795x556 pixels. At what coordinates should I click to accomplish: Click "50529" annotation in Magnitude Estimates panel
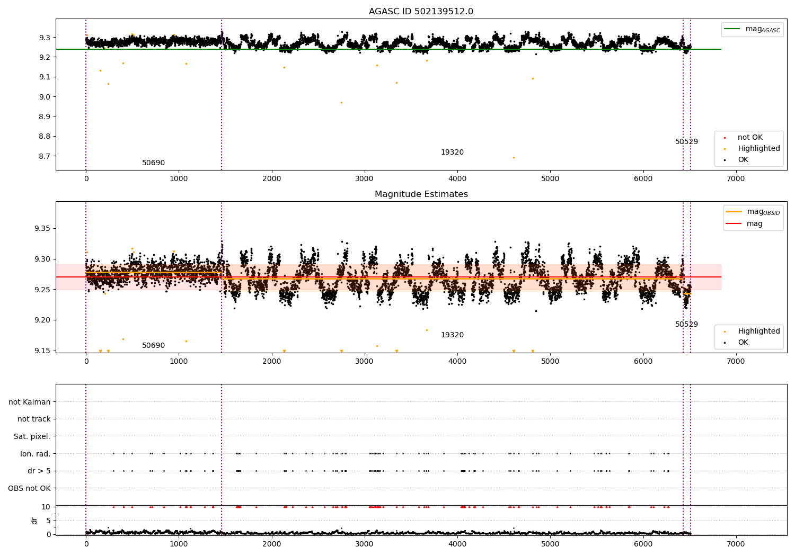pos(686,325)
